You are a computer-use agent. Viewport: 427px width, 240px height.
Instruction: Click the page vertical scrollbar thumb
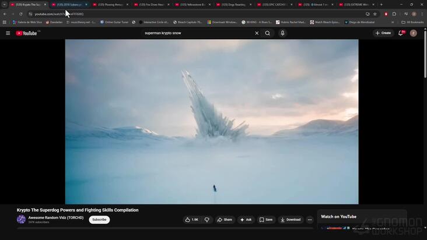pos(425,54)
